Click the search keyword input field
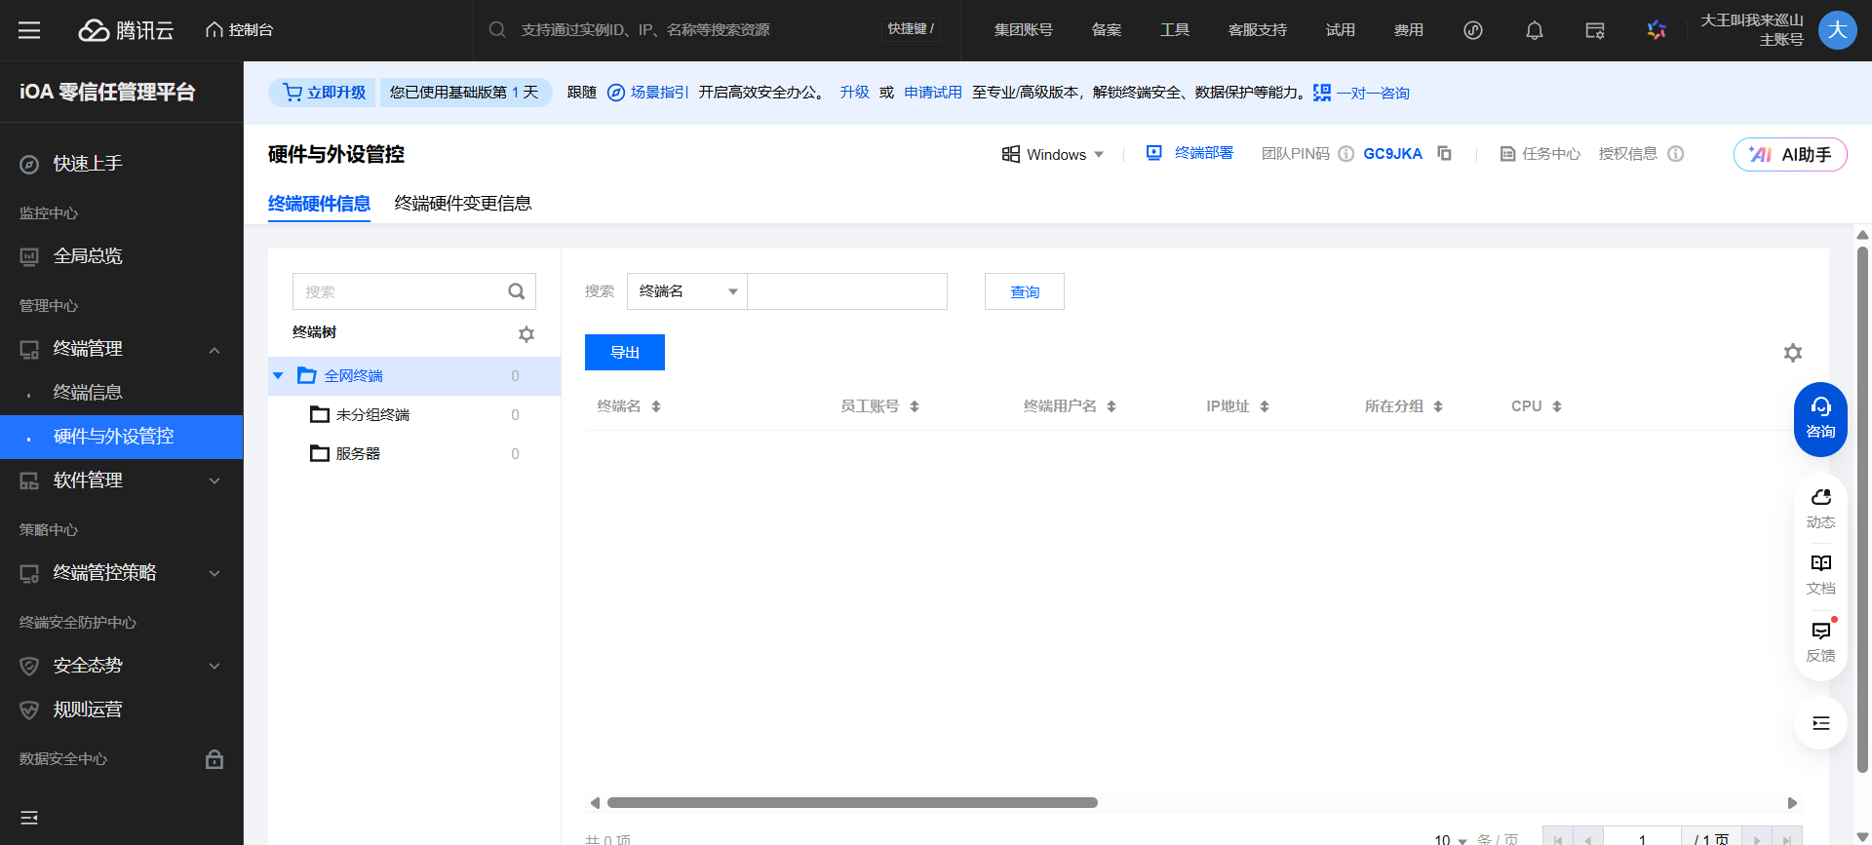Screen dimensions: 1872x845 tap(847, 291)
